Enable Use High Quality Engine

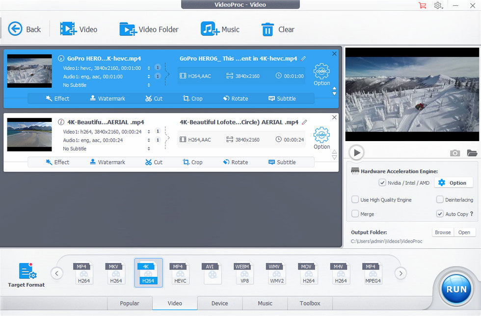point(355,200)
